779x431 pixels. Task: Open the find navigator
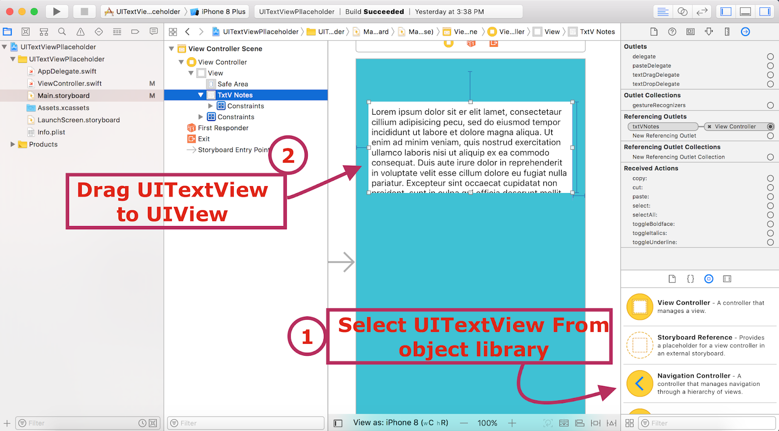click(62, 32)
